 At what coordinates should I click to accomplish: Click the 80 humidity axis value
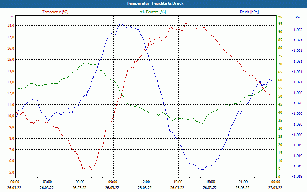tap(280, 48)
